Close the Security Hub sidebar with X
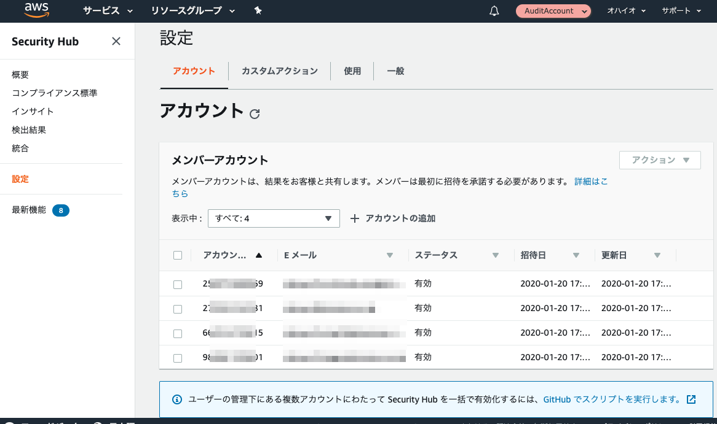 tap(116, 42)
